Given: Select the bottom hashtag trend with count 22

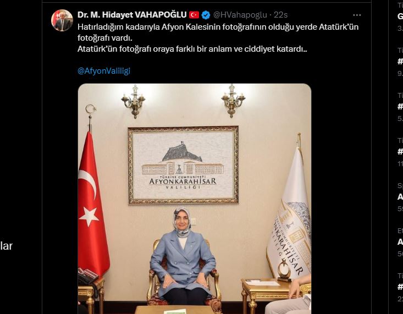Looking at the screenshot, I should point(400,287).
